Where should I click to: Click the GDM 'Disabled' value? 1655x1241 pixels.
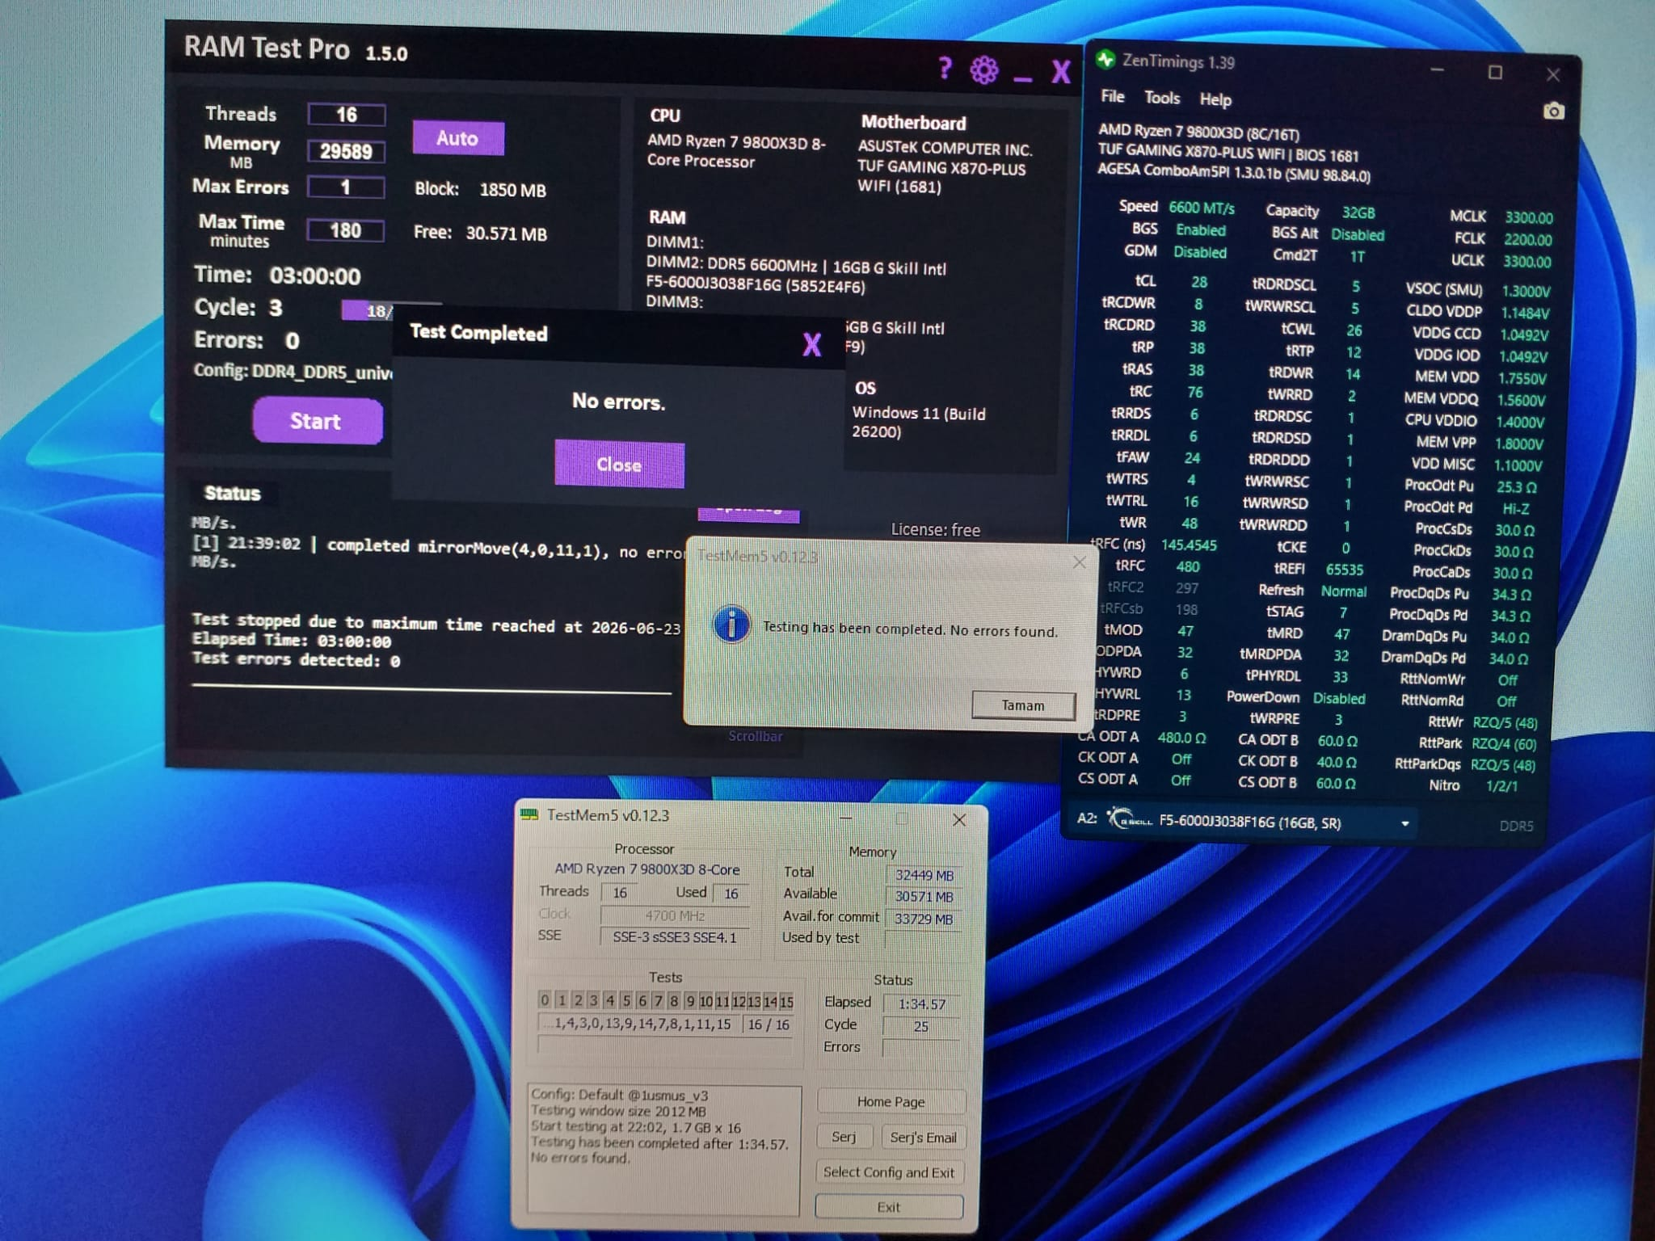(1200, 252)
